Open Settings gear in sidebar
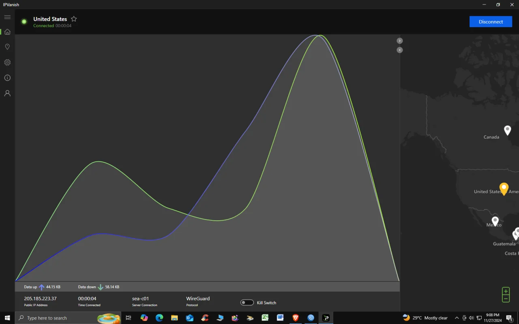 (x=7, y=62)
